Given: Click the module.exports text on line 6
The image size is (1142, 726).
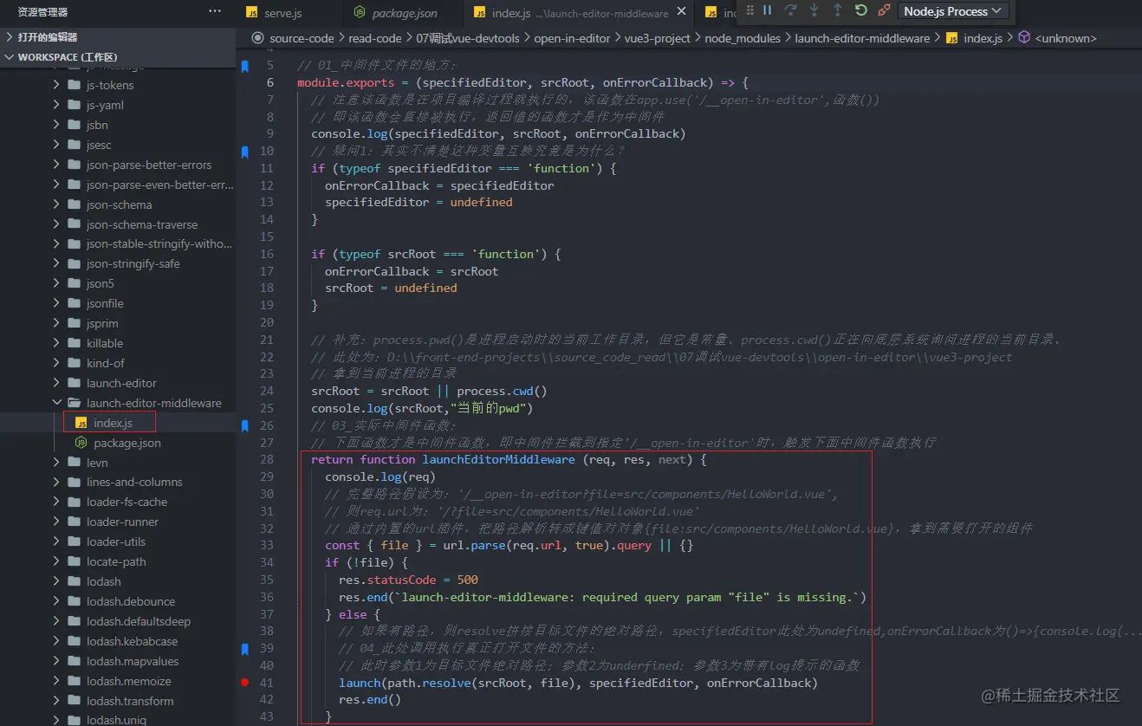Looking at the screenshot, I should click(x=346, y=82).
